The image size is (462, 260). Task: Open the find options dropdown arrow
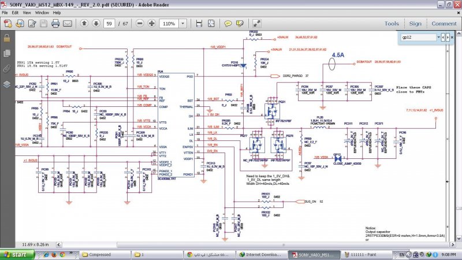click(x=438, y=38)
